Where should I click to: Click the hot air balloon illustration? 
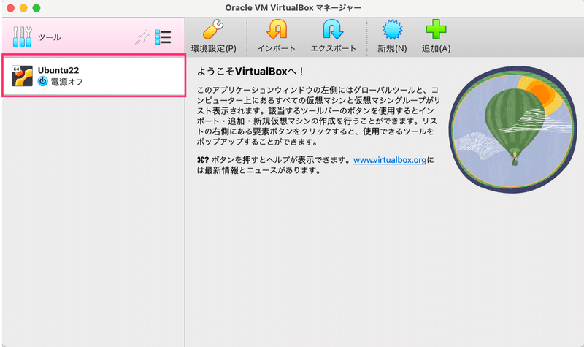coord(513,129)
